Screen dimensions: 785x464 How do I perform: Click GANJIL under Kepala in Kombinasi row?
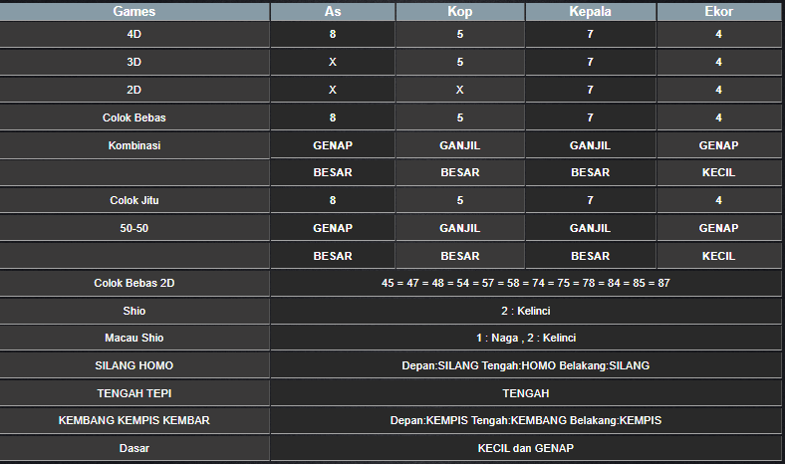(591, 145)
